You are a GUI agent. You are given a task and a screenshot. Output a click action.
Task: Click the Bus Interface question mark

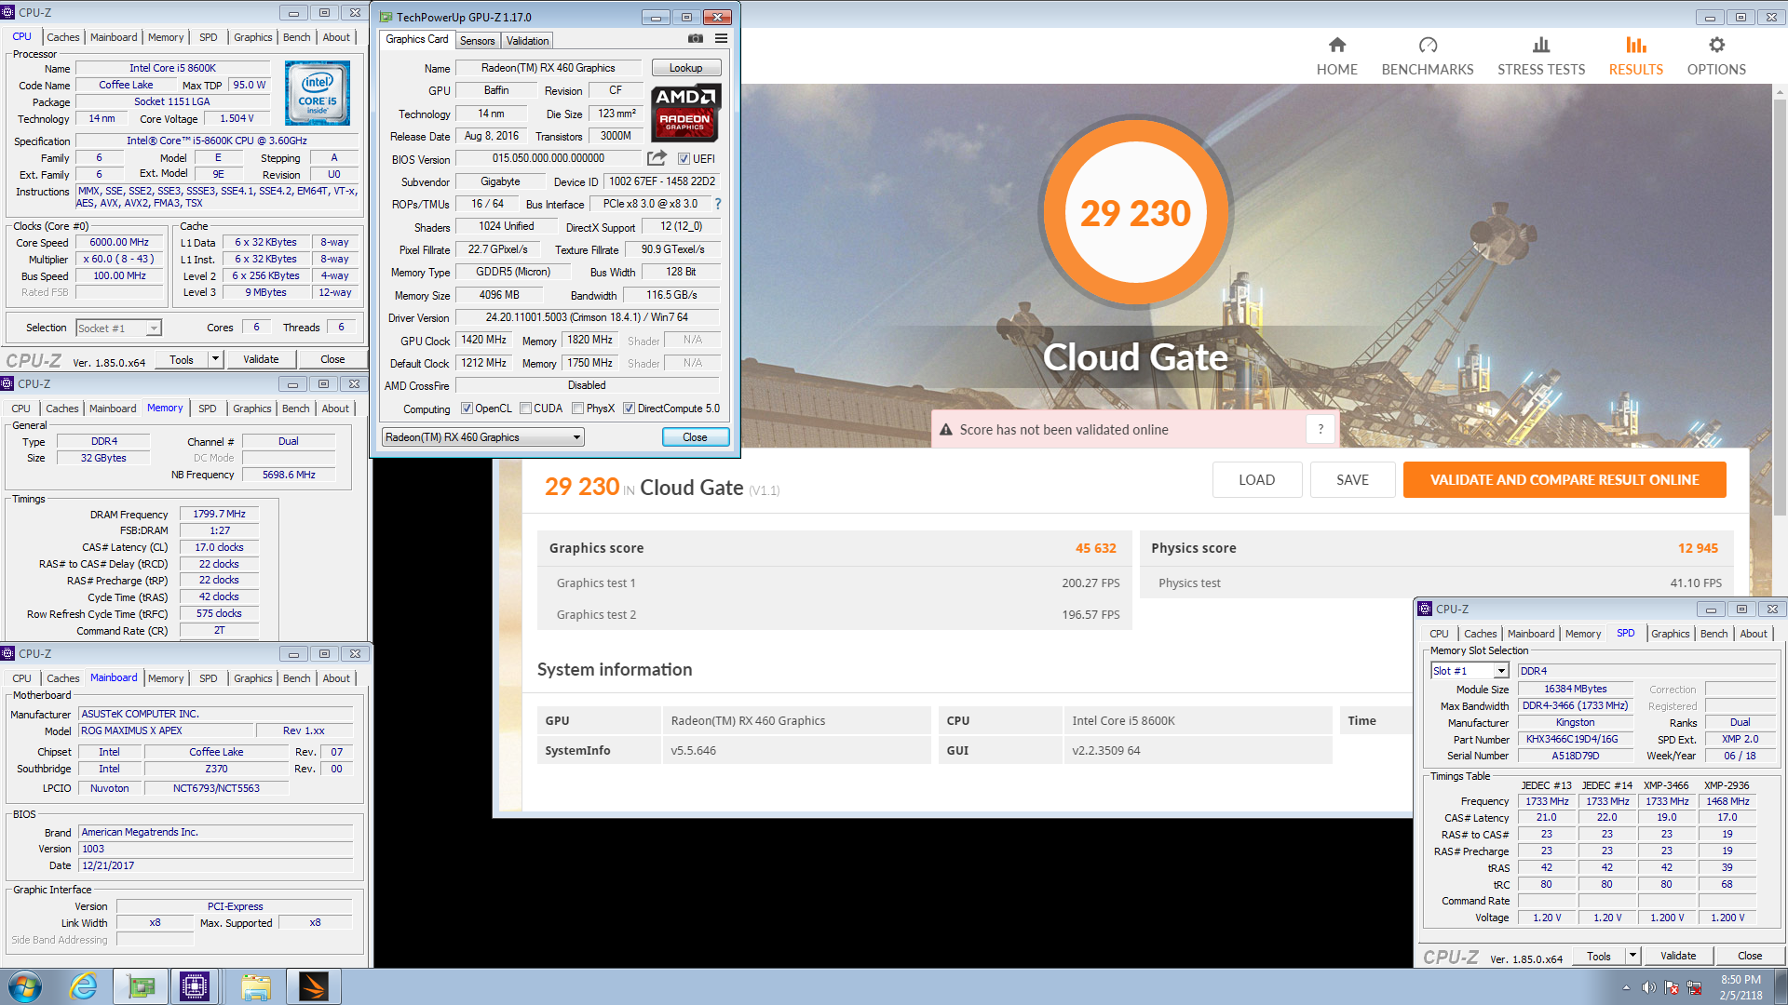[718, 204]
